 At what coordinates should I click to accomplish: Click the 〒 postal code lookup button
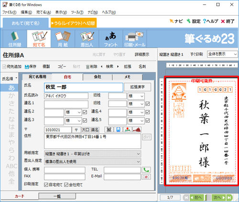[x=76, y=130]
